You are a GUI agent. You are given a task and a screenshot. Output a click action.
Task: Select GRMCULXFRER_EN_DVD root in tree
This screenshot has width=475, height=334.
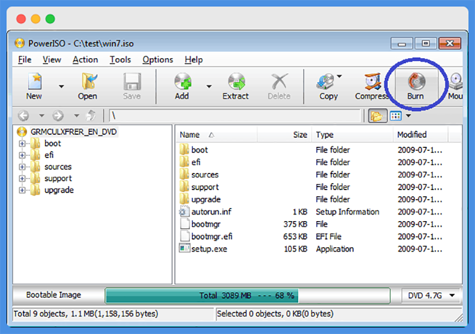pos(74,132)
